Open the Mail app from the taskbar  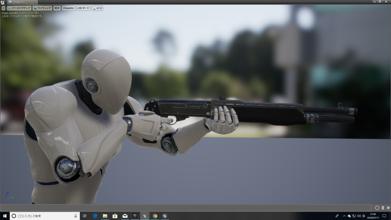click(124, 216)
